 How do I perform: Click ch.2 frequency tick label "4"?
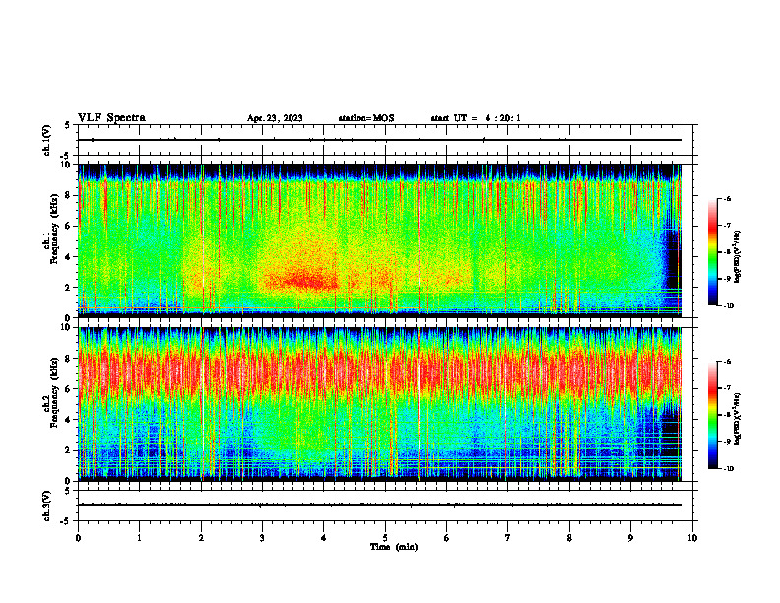tap(68, 420)
